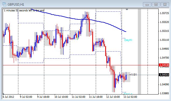Click the GBPUSD,H1 window title text
171x101 pixels.
tap(16, 5)
